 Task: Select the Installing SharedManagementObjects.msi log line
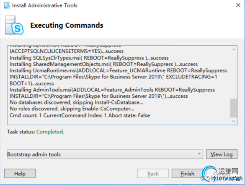point(103,64)
